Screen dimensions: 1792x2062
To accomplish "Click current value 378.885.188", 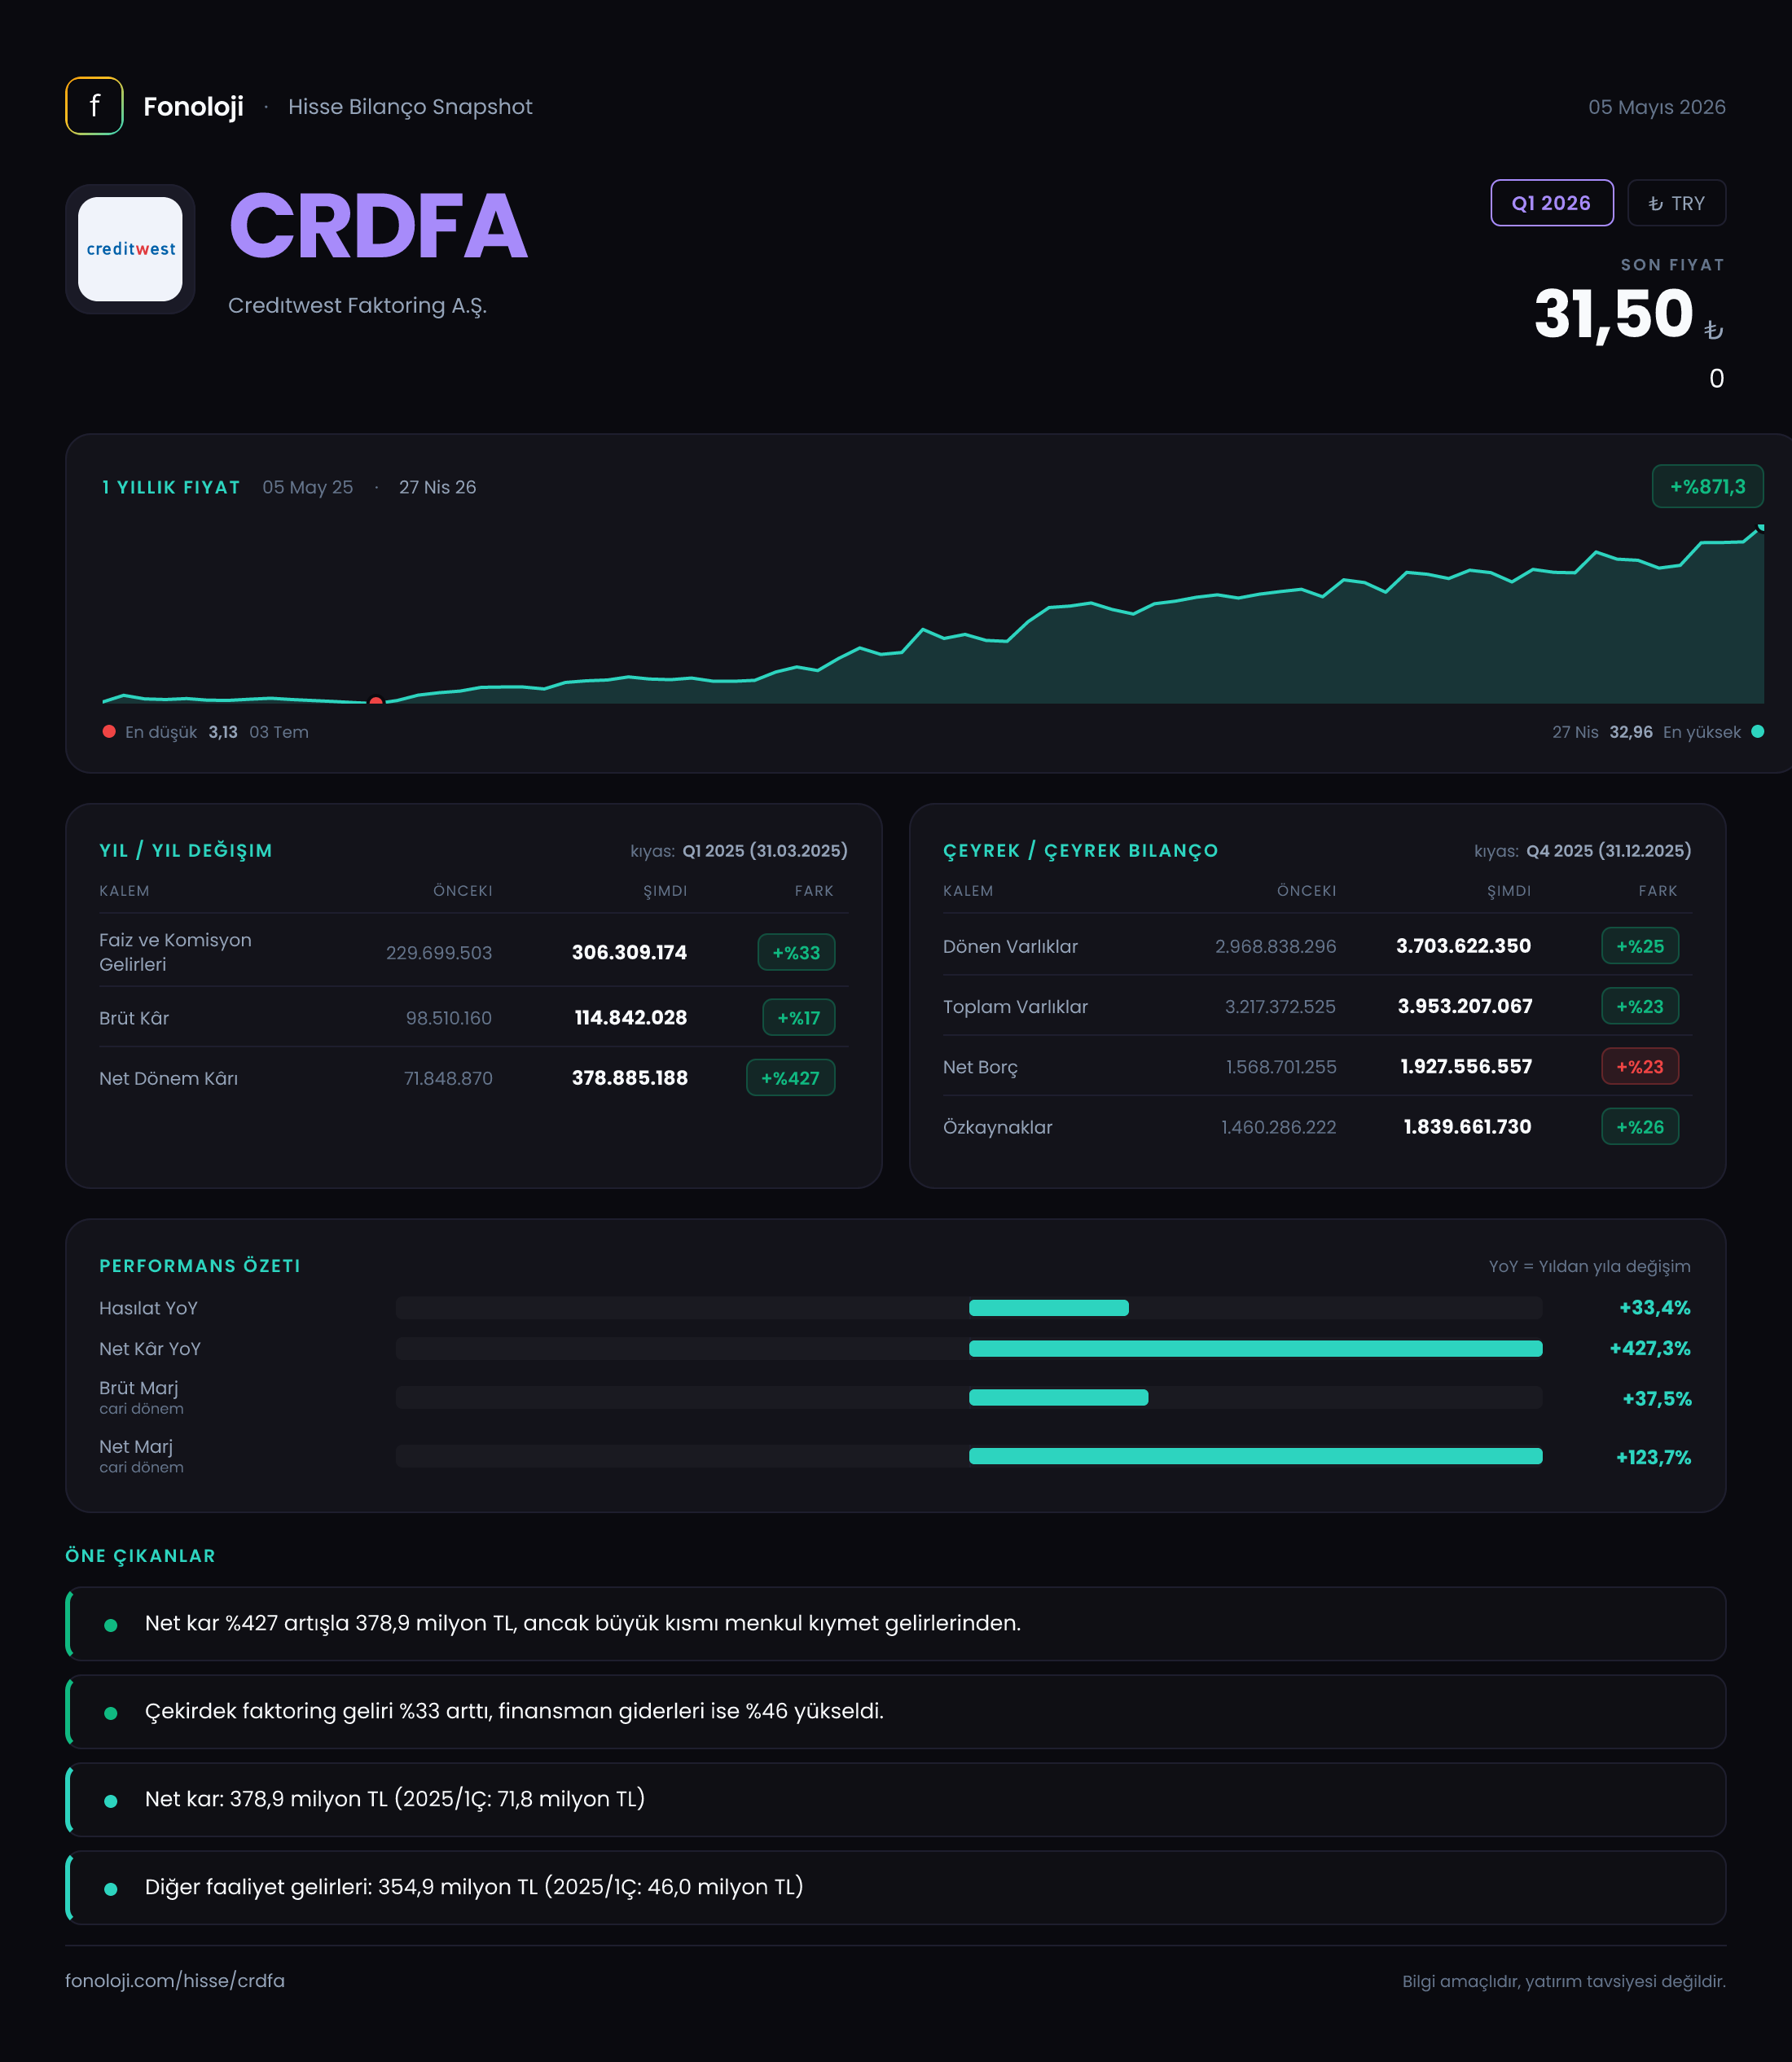I will (x=629, y=1077).
